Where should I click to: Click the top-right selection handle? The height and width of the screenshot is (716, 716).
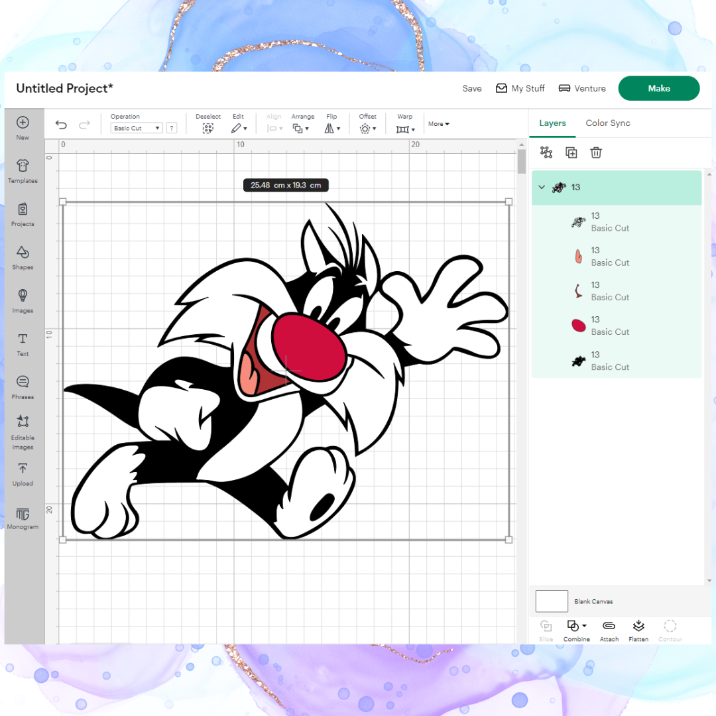pos(508,202)
